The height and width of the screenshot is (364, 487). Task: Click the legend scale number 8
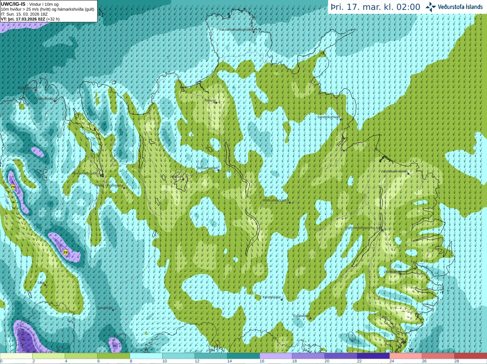tap(131, 361)
